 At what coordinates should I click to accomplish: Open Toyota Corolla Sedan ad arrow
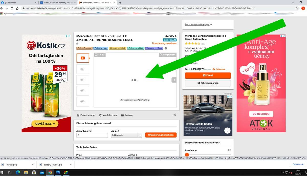[x=227, y=131]
